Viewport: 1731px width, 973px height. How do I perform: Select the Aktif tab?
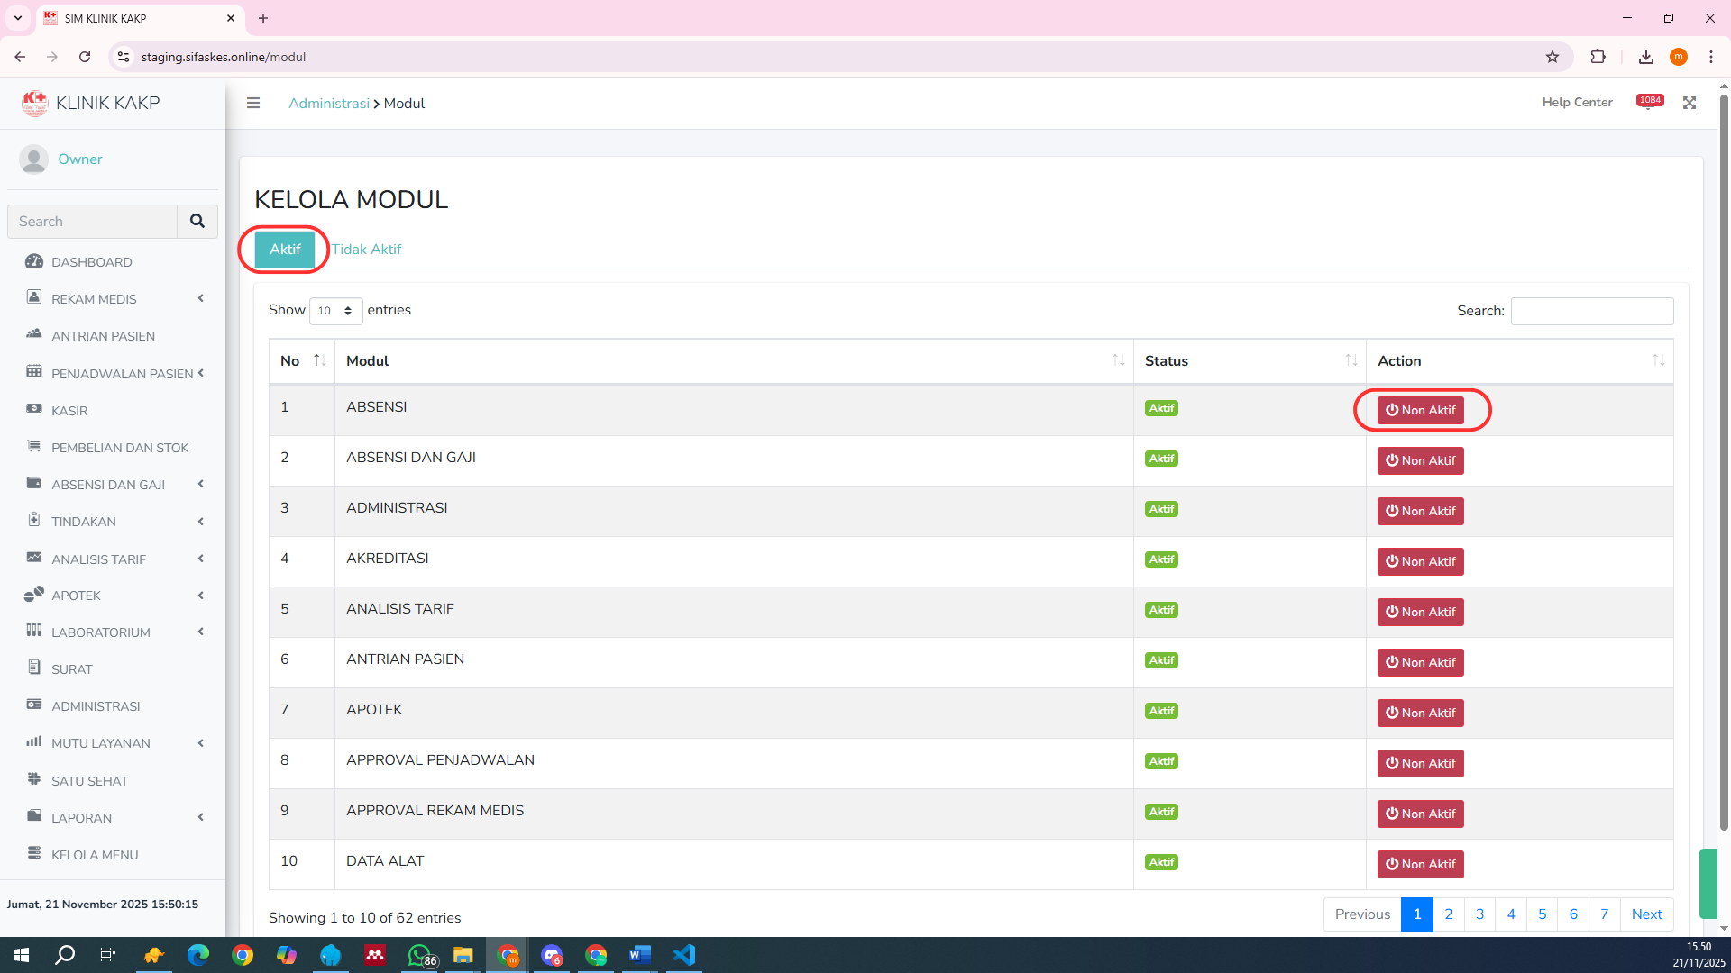point(285,250)
